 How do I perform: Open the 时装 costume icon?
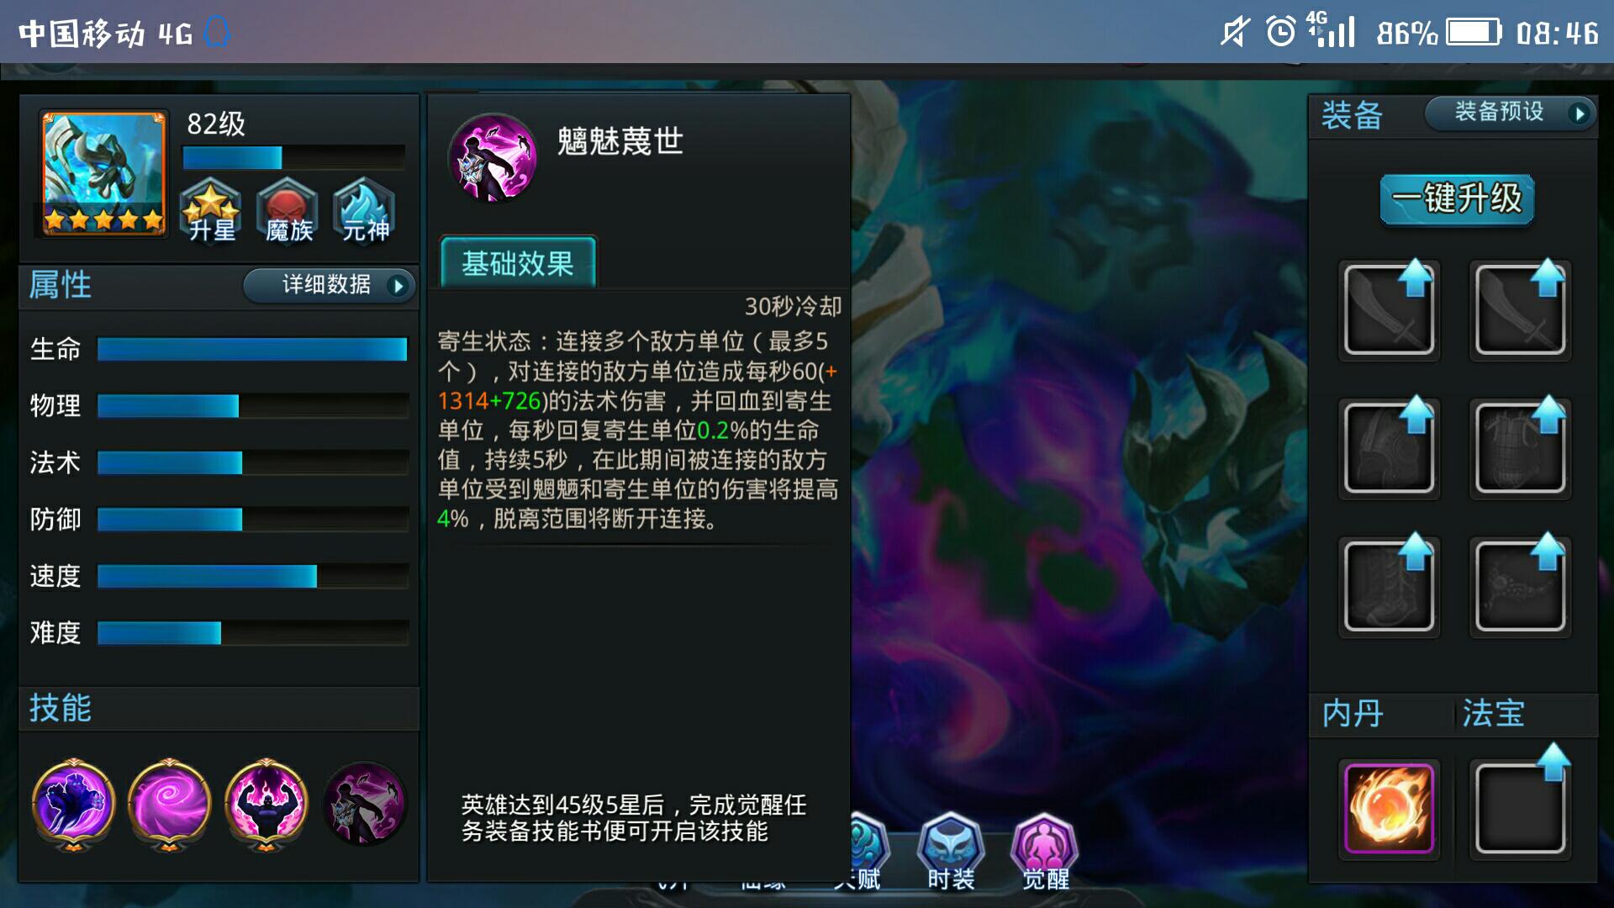951,851
